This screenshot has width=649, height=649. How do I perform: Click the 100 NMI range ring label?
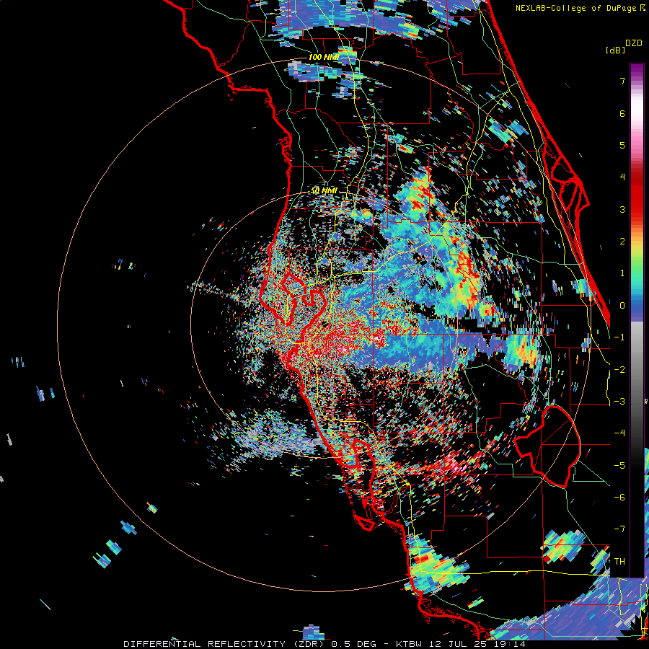(x=324, y=57)
